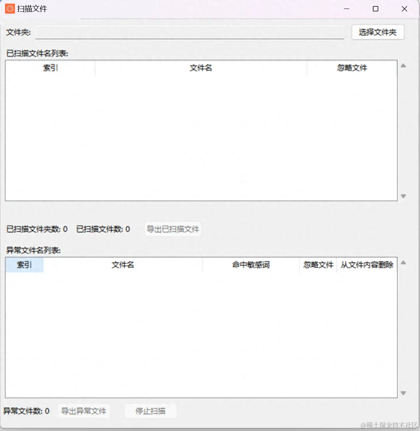
Task: Select 文件名 header in abnormal file list
Action: pyautogui.click(x=123, y=265)
